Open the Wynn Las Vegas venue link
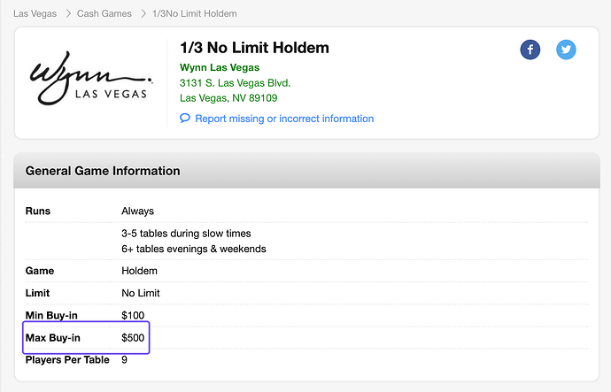 [x=220, y=67]
